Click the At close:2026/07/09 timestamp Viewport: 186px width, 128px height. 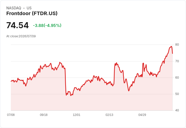[x=21, y=36]
